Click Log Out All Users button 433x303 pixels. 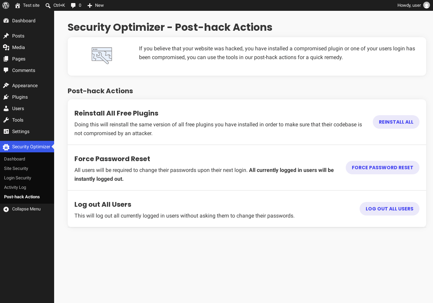[389, 209]
